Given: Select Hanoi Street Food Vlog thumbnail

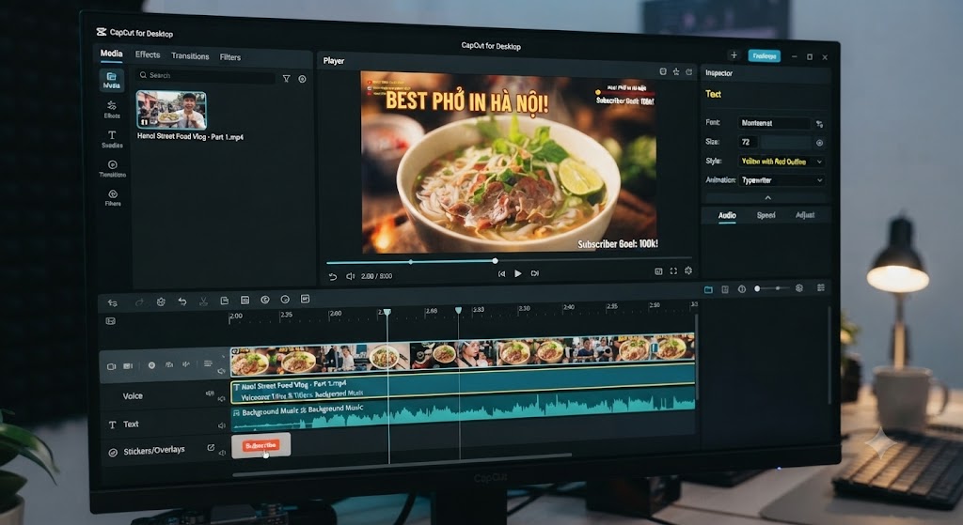Looking at the screenshot, I should point(171,110).
